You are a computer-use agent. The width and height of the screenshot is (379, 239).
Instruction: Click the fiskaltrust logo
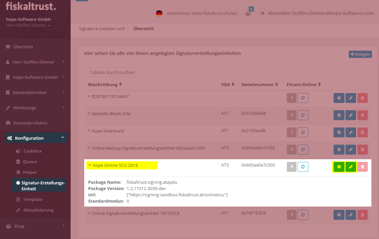tap(31, 6)
